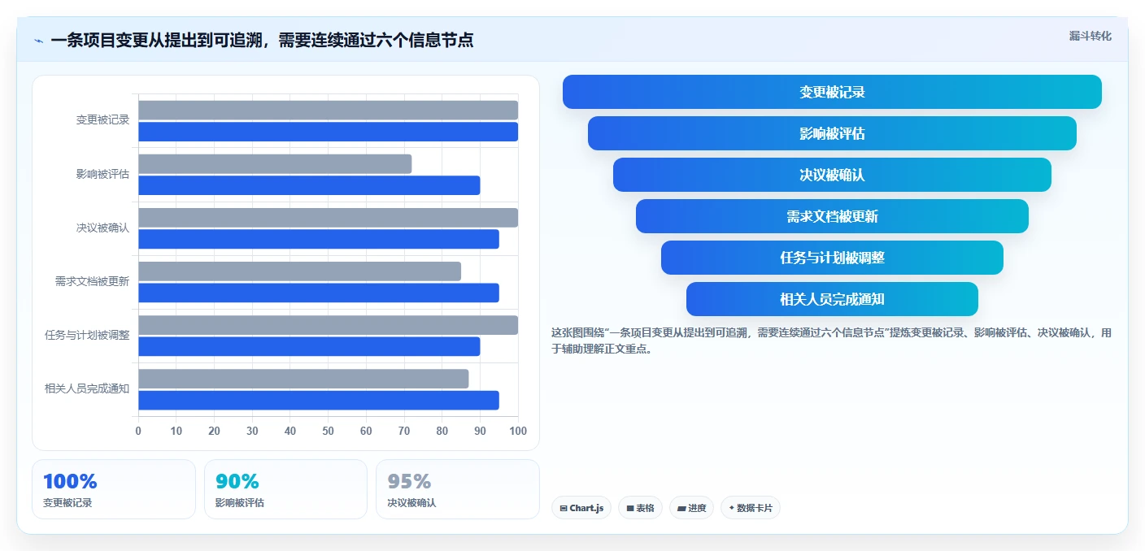Open the 100% 变更被记录 stat card
The image size is (1145, 551).
coord(114,489)
